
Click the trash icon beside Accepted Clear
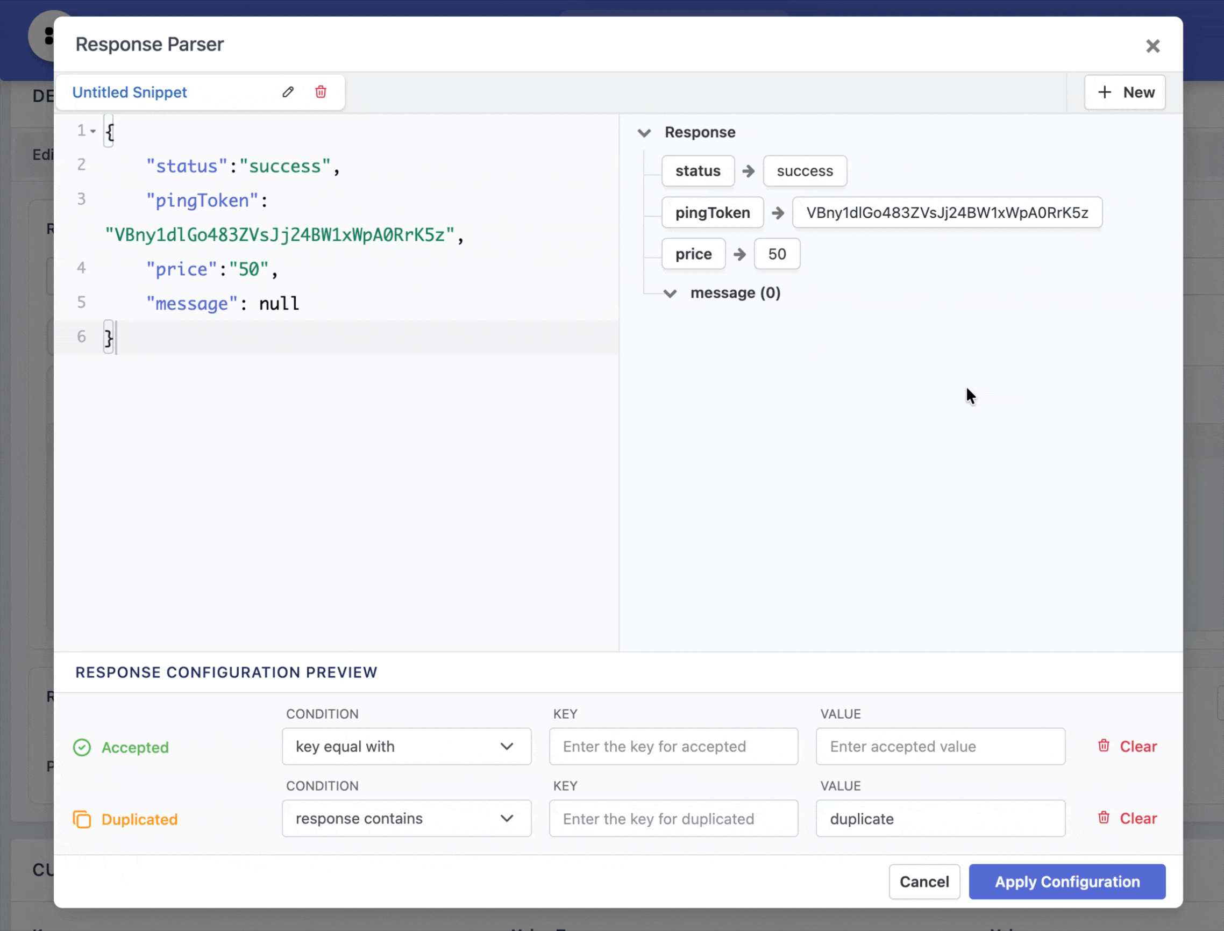click(x=1103, y=746)
